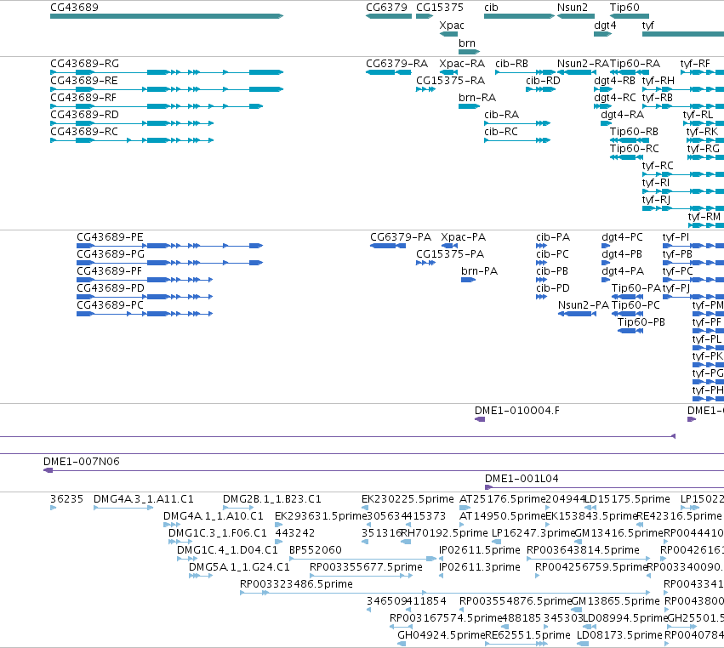Viewport: 724px width, 648px height.
Task: Click transcript tyf-RJ
Action: pyautogui.click(x=683, y=208)
